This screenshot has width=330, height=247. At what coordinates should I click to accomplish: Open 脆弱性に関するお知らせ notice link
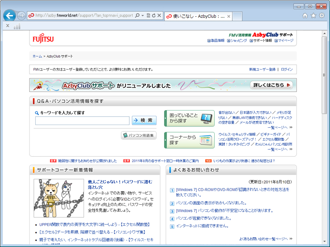pos(88,161)
